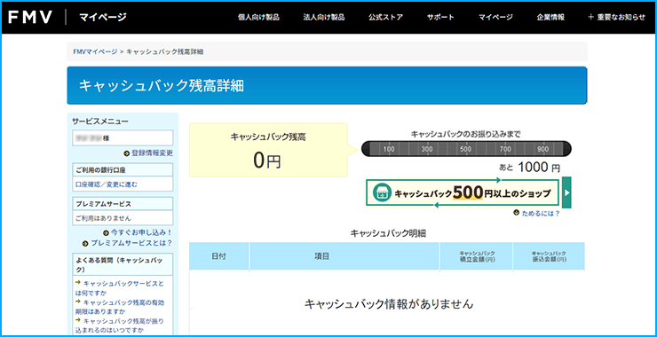Expand 重要なお知らせ with plus sign
The width and height of the screenshot is (657, 337).
(x=617, y=17)
